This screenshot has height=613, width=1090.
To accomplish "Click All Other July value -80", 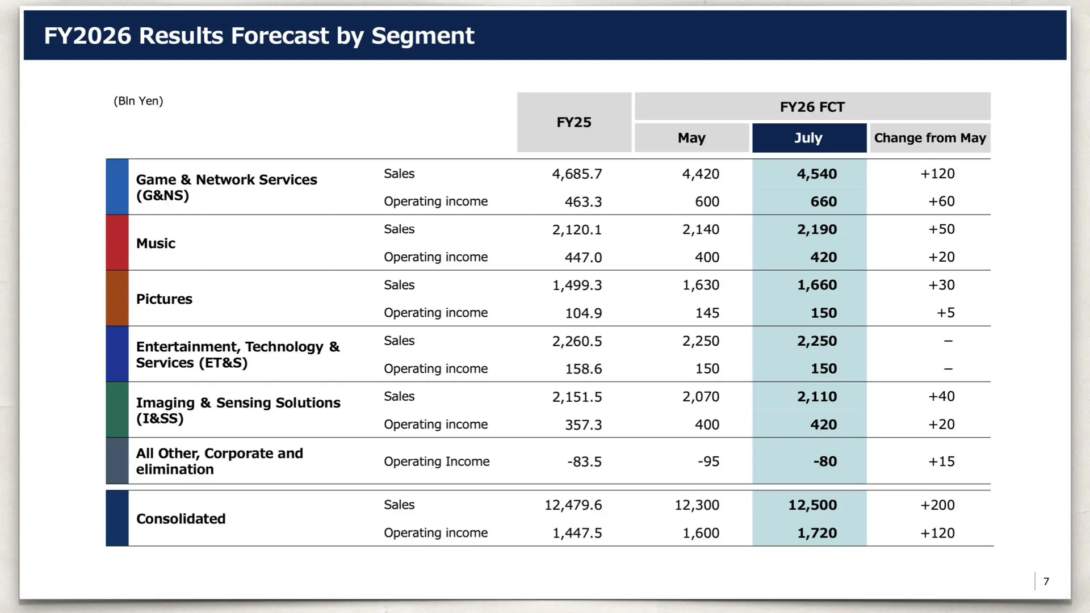I will (x=825, y=461).
